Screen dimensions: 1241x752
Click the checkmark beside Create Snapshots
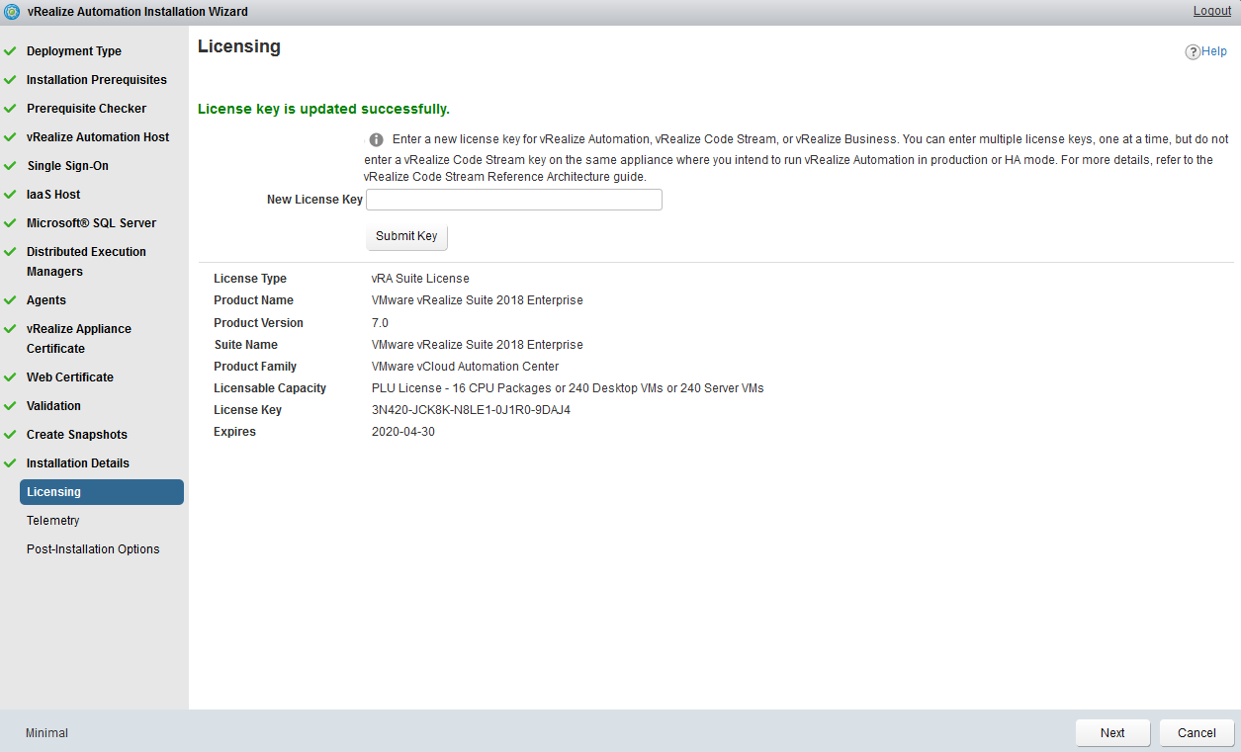(x=10, y=435)
